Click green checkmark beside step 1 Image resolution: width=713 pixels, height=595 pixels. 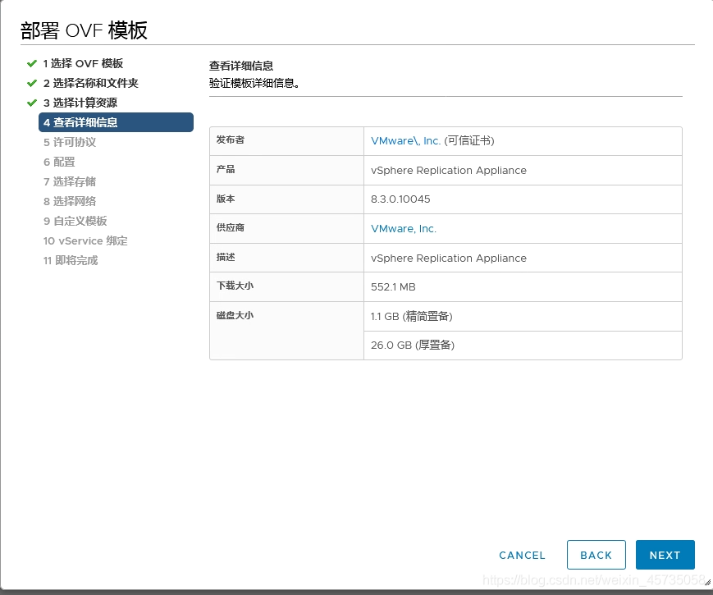[x=32, y=63]
